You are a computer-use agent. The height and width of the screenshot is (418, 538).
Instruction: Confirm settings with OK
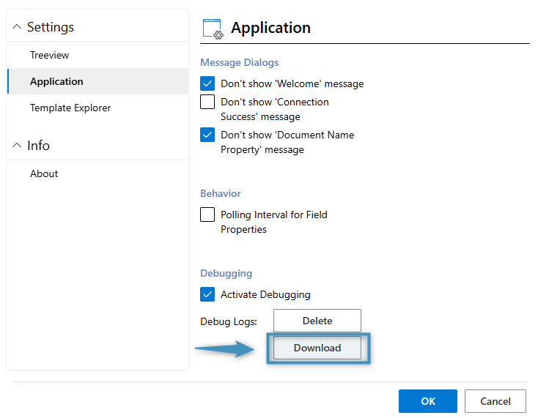coord(427,401)
